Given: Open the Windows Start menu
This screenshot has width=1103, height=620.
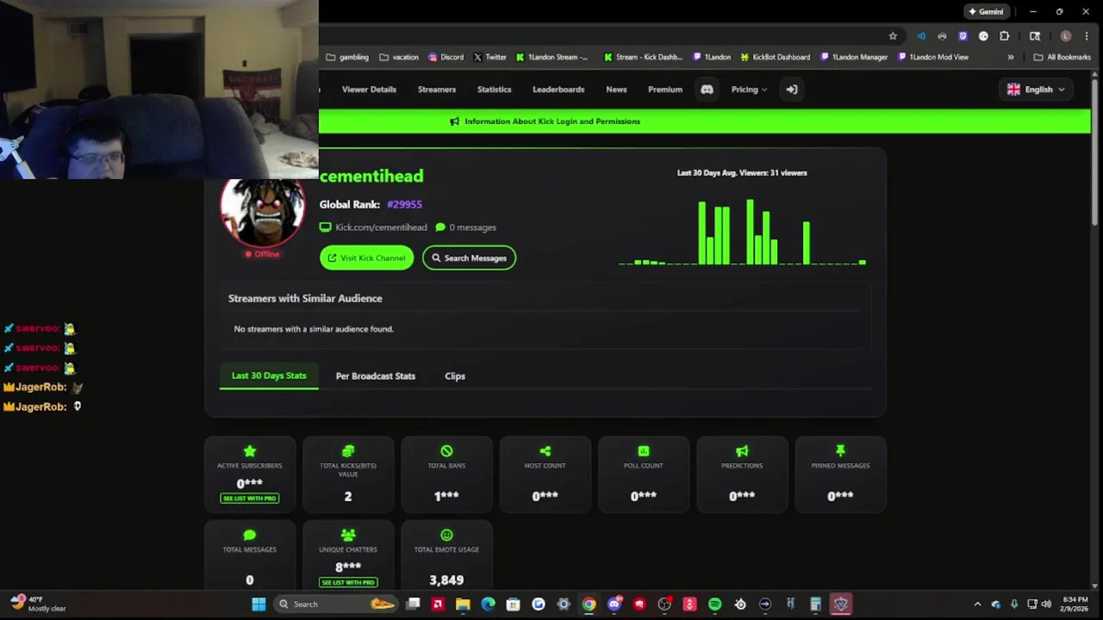Looking at the screenshot, I should pos(259,604).
